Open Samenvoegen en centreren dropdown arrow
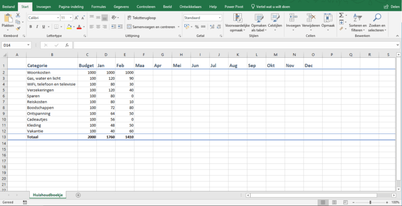This screenshot has width=402, height=206. [178, 27]
